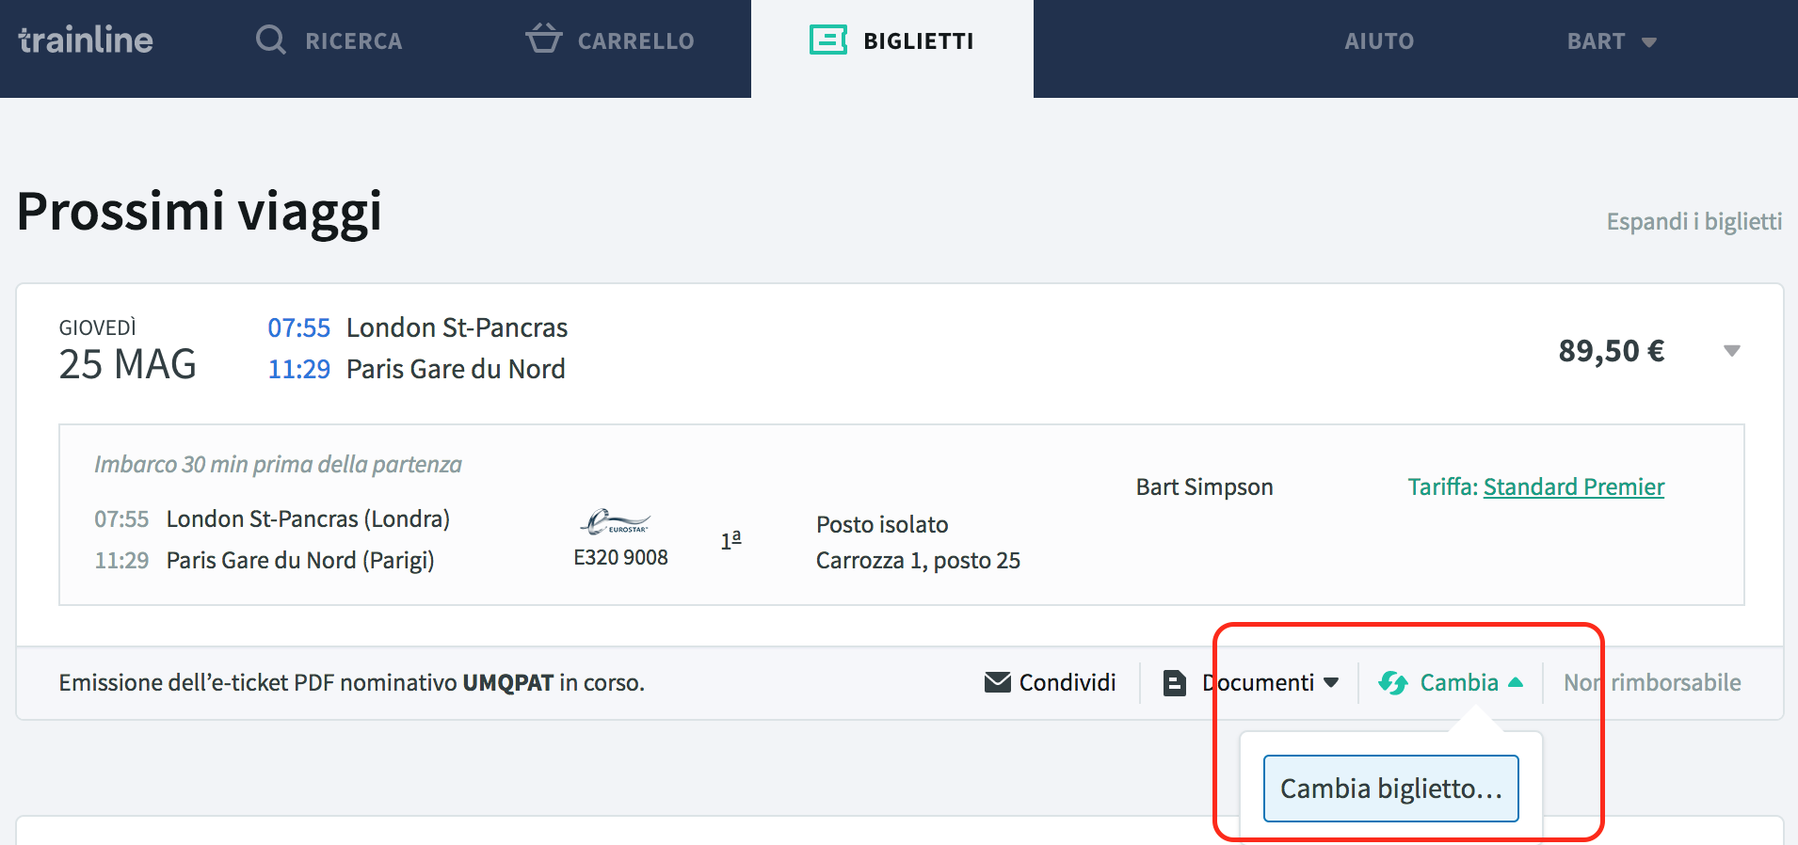Open the Standard Premier fare link
Screen dimensions: 1798x845
(1574, 486)
